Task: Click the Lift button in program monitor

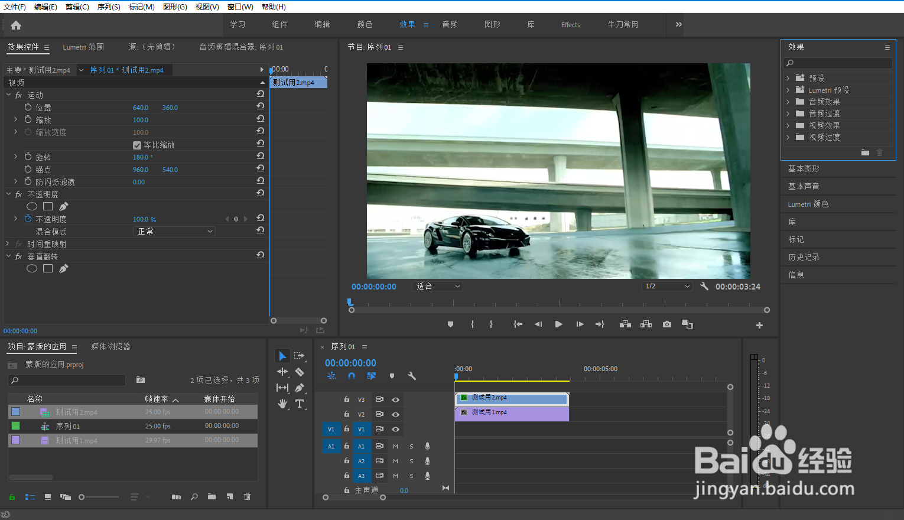Action: [625, 324]
